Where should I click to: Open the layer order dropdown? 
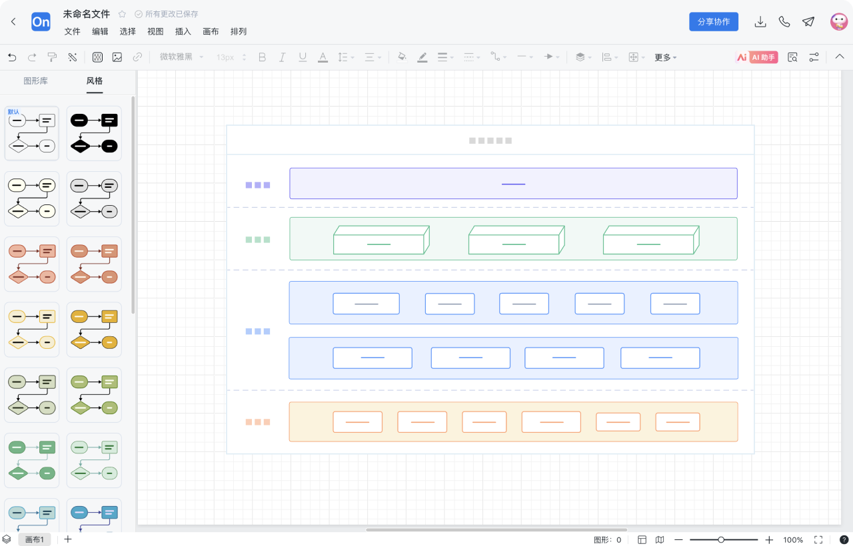pos(583,57)
